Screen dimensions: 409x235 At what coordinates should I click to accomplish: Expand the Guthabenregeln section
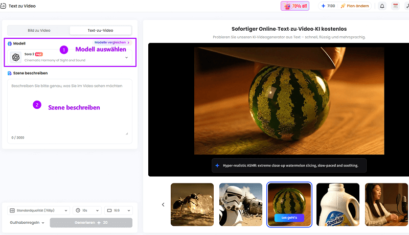[x=28, y=223]
